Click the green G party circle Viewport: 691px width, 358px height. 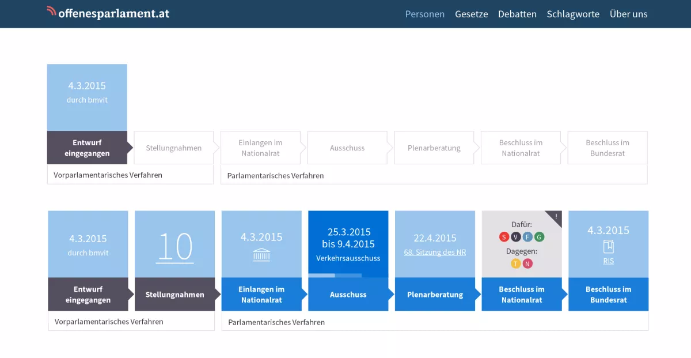coord(539,237)
